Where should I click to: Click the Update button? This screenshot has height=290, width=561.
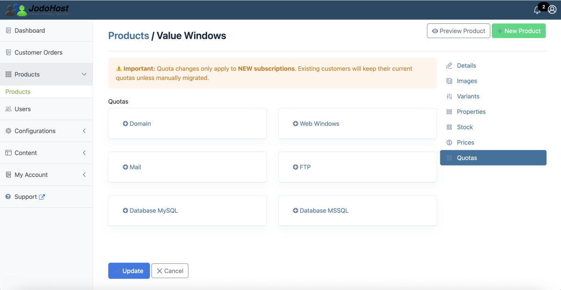129,271
